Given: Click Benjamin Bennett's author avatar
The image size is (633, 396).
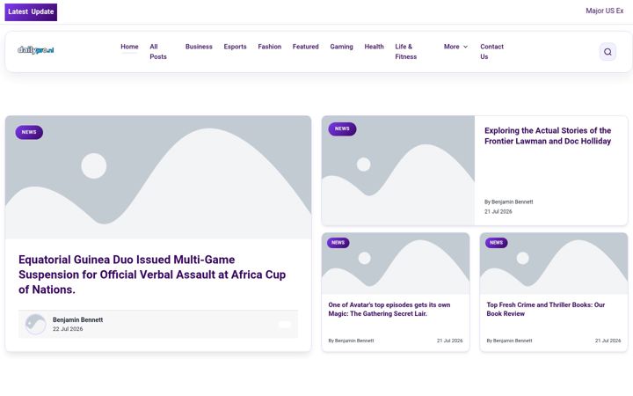Looking at the screenshot, I should point(35,324).
